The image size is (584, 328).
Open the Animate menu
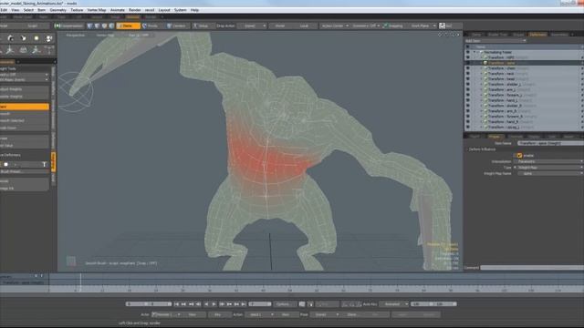[x=118, y=10]
